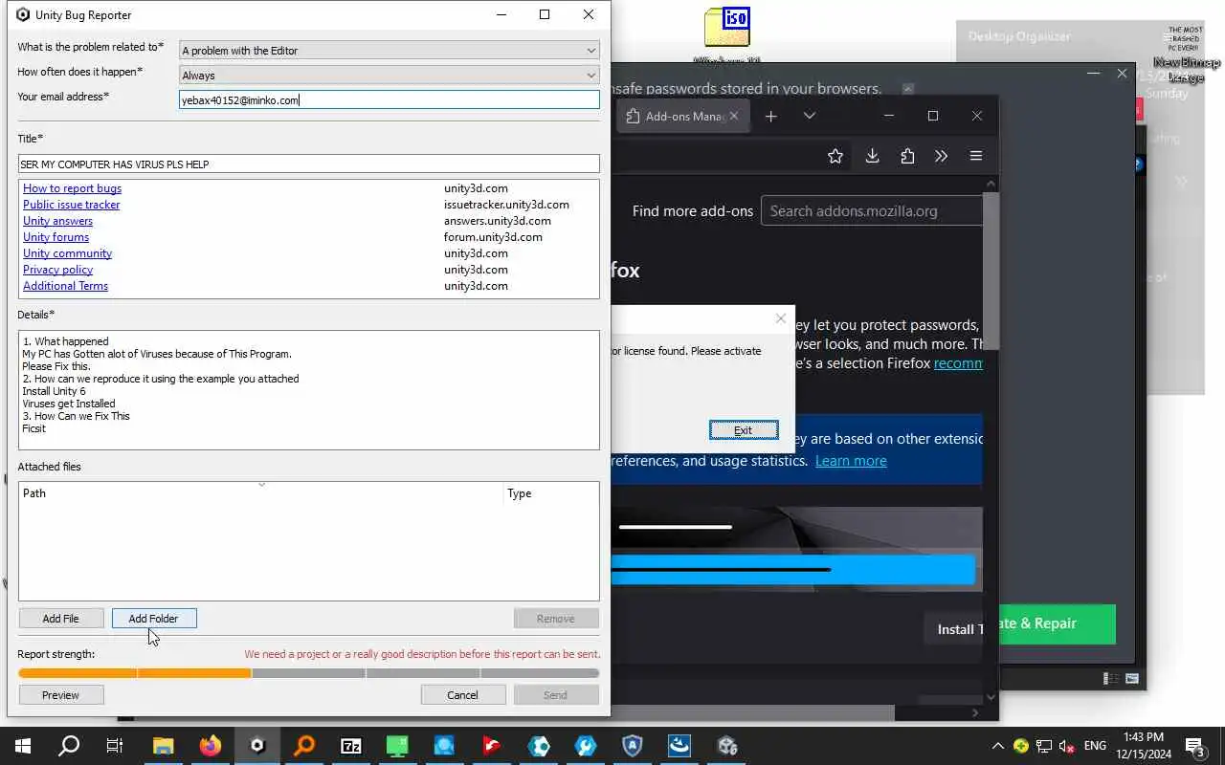Viewport: 1225px width, 765px height.
Task: Click Exit in the license dialog
Action: pyautogui.click(x=744, y=430)
